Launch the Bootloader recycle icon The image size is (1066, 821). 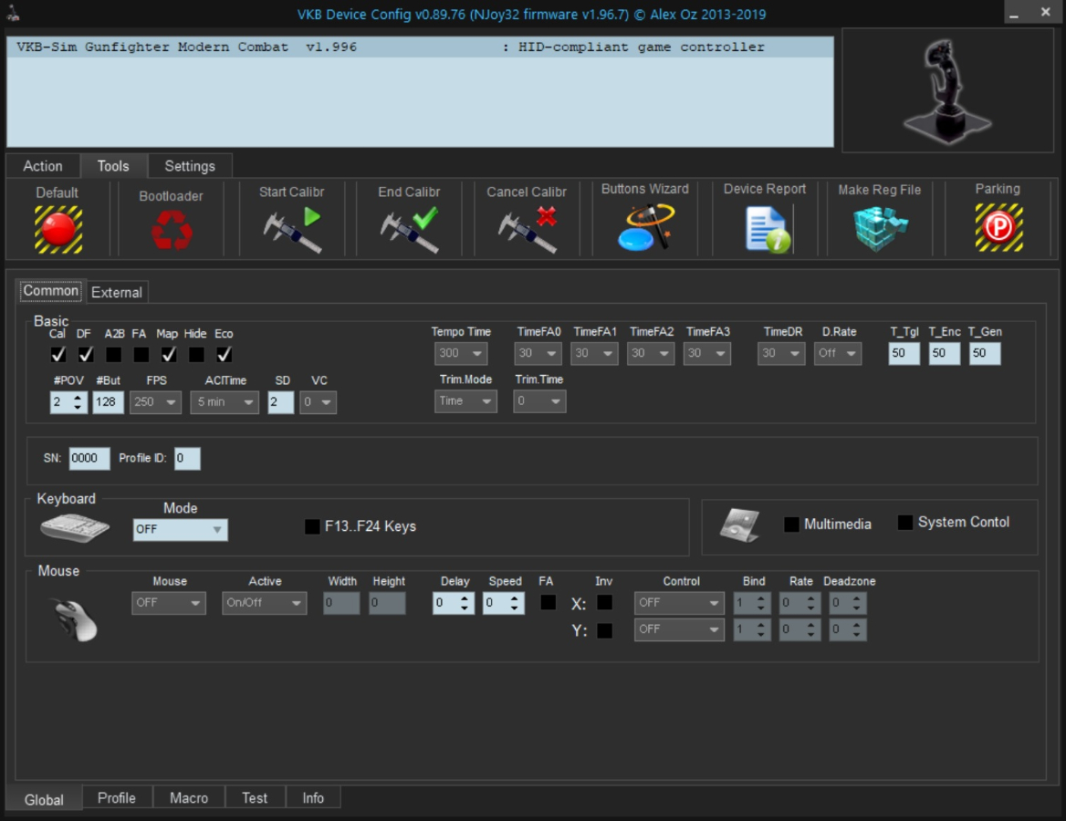pyautogui.click(x=172, y=229)
